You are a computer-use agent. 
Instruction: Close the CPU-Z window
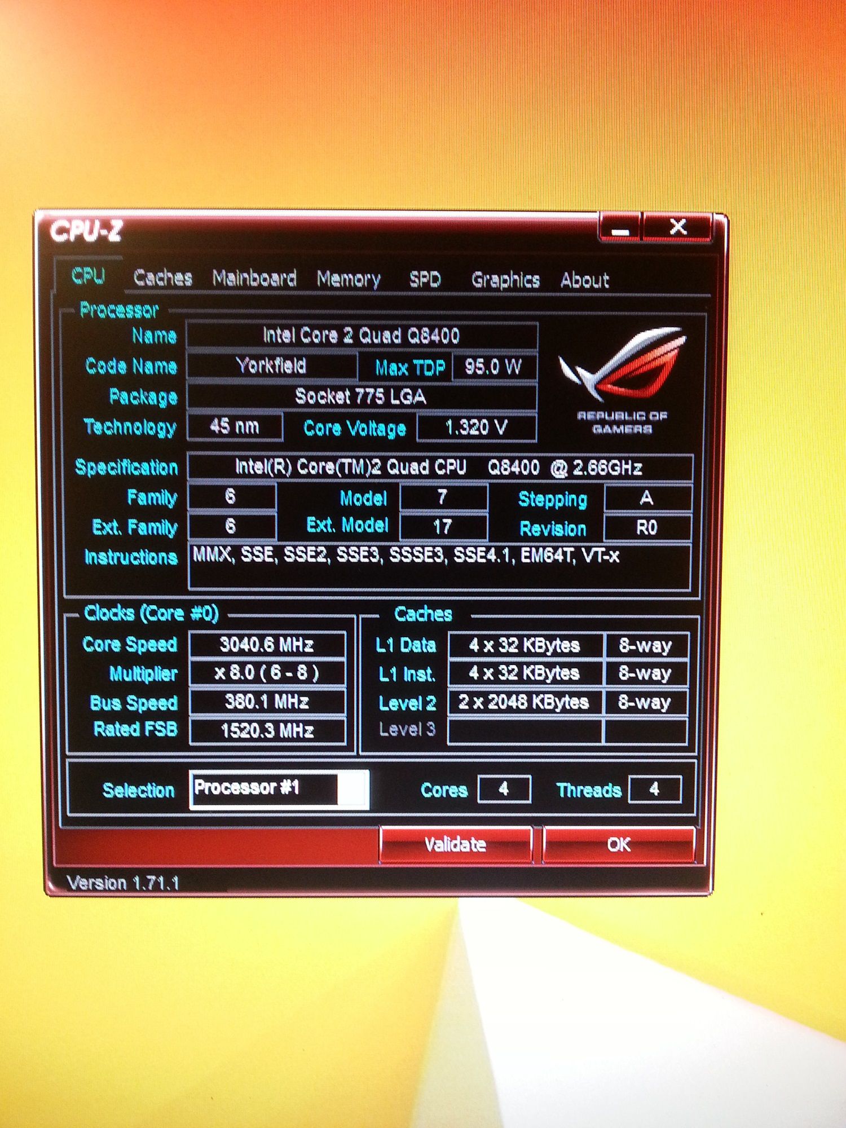678,228
